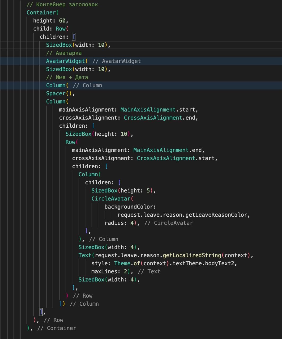282x339 pixels.
Task: Click the 'Spacer(),' line
Action: point(61,93)
